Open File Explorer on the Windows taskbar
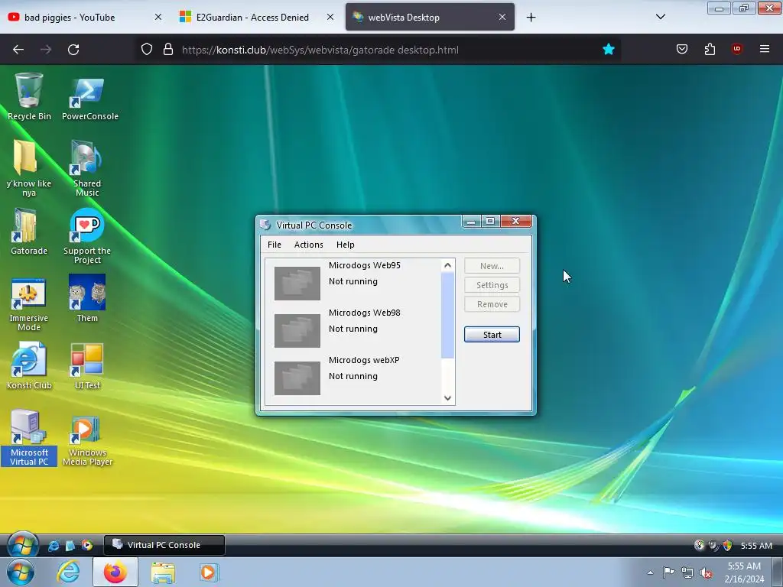The width and height of the screenshot is (783, 587). tap(163, 572)
